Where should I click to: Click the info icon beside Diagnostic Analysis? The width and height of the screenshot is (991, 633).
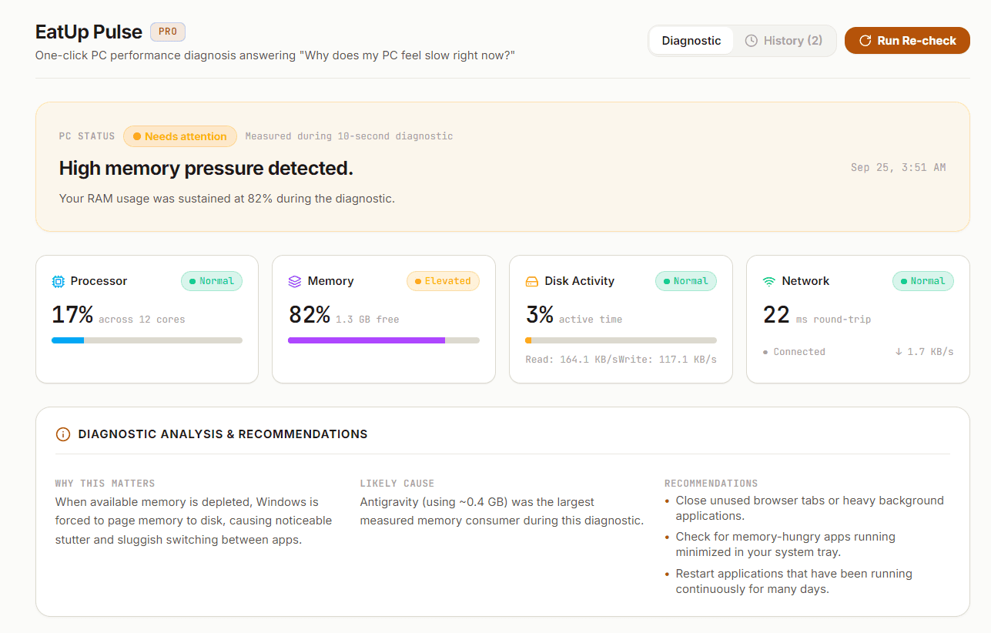pyautogui.click(x=63, y=434)
